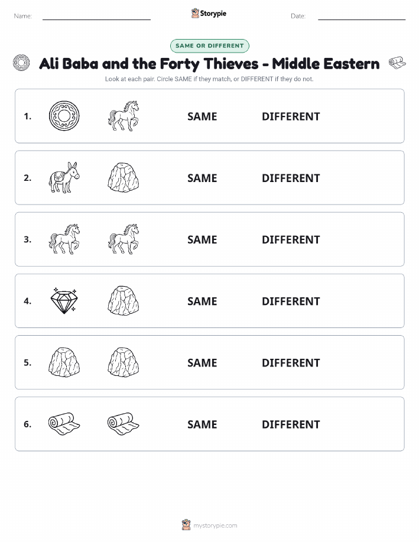This screenshot has width=419, height=542.
Task: Click the SAME OR DIFFERENT badge
Action: pos(209,46)
